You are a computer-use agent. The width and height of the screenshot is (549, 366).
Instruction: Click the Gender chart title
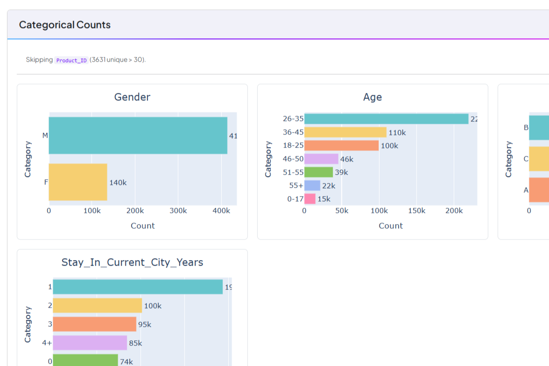[133, 97]
